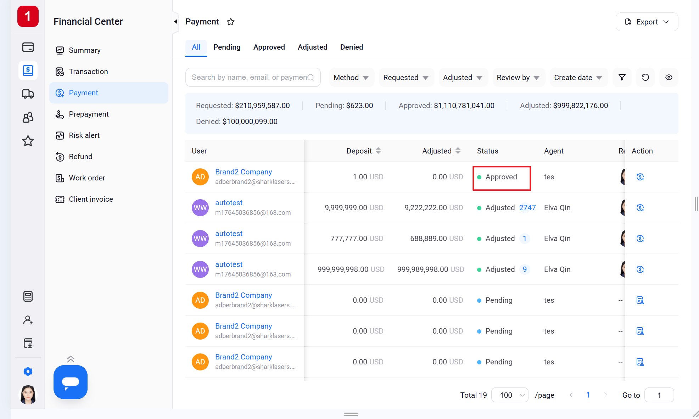
Task: Review the second Pending Brand2 Company row
Action: [640, 331]
